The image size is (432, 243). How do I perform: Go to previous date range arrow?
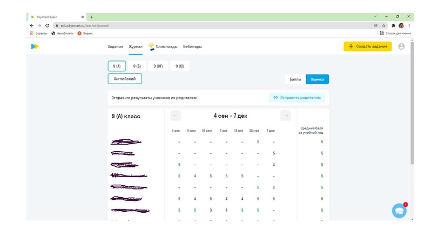point(175,116)
